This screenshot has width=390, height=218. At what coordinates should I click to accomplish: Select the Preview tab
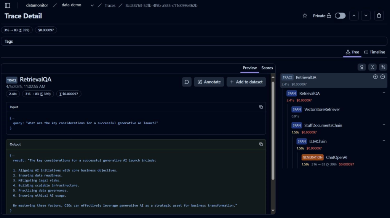tap(249, 68)
